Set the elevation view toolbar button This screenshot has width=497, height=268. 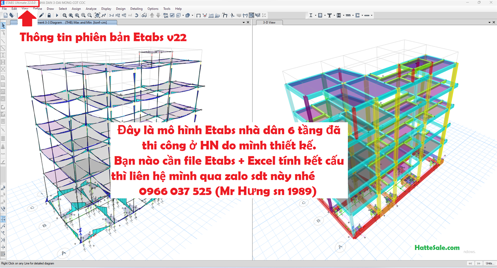point(124,15)
